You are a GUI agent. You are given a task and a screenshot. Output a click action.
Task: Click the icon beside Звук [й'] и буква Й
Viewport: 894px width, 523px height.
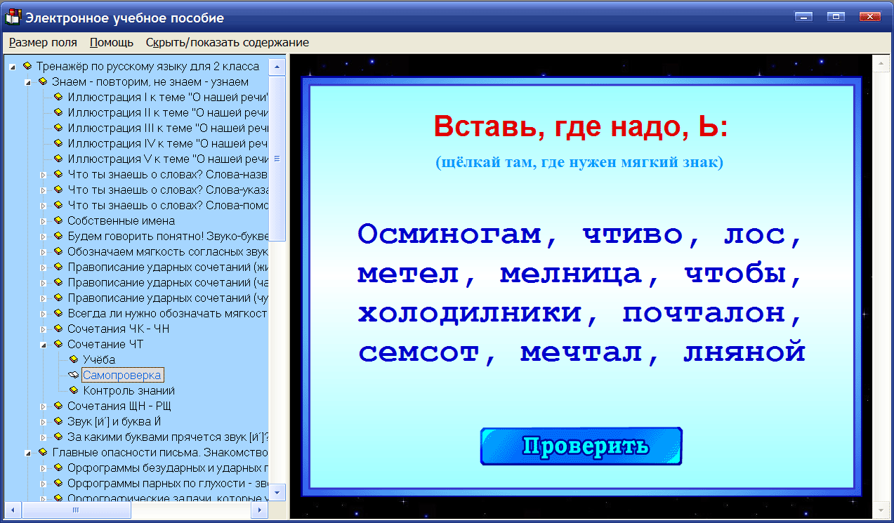[59, 421]
